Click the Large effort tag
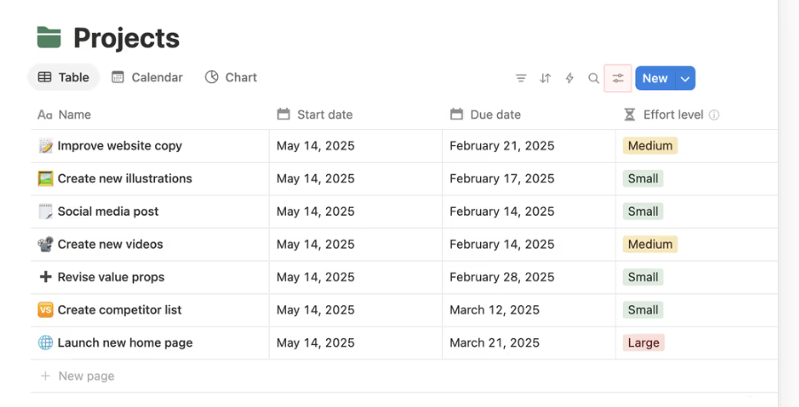The image size is (799, 407). [643, 342]
